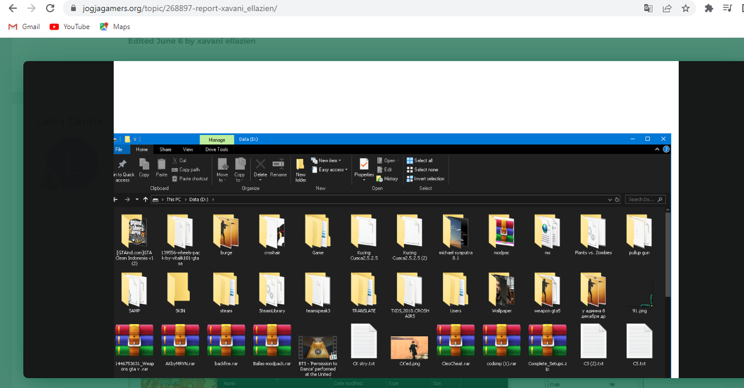
Task: Choose Copy path in the ribbon
Action: pos(186,170)
